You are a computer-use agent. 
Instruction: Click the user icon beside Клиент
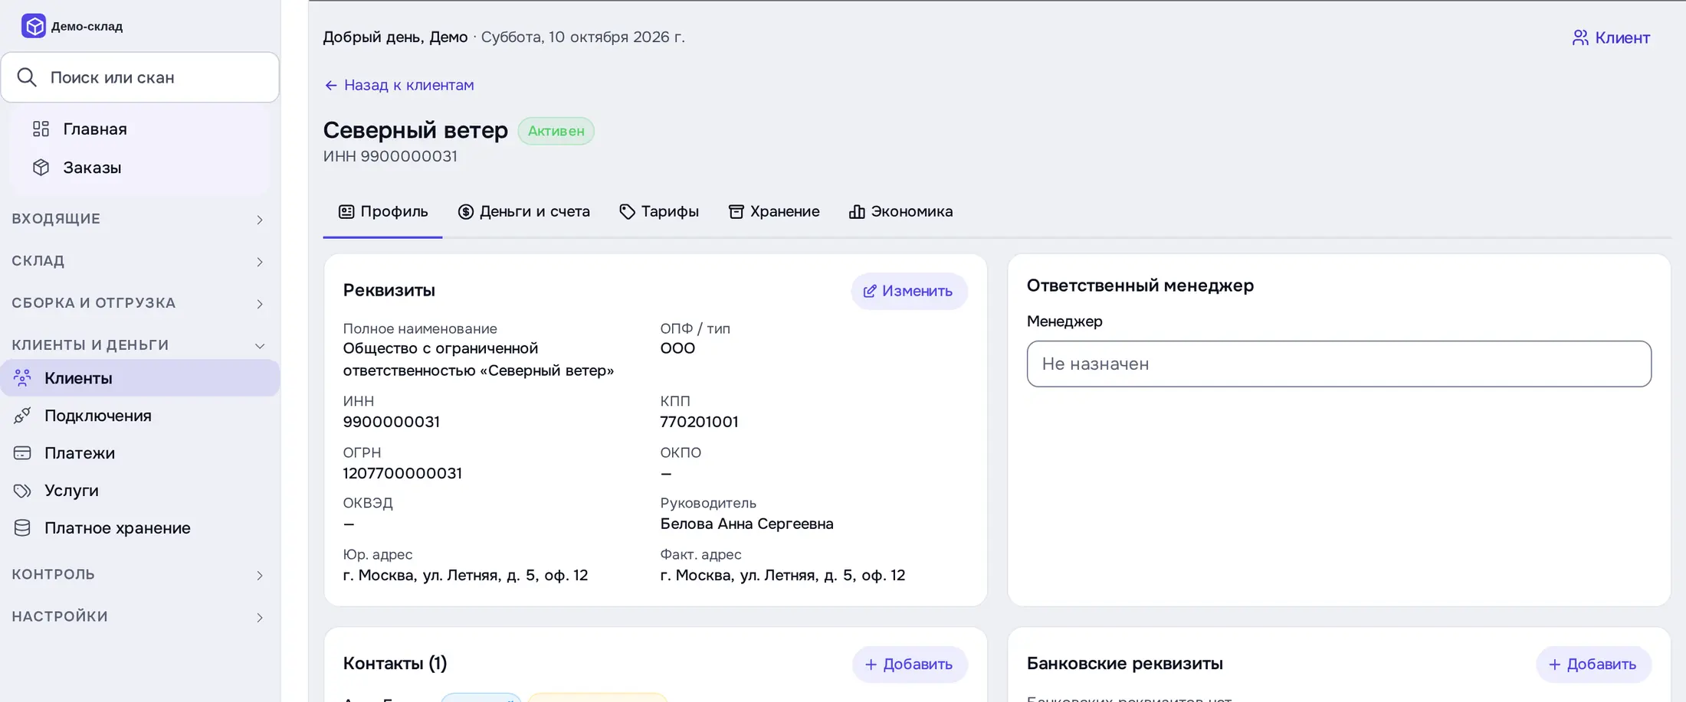[x=1579, y=38]
